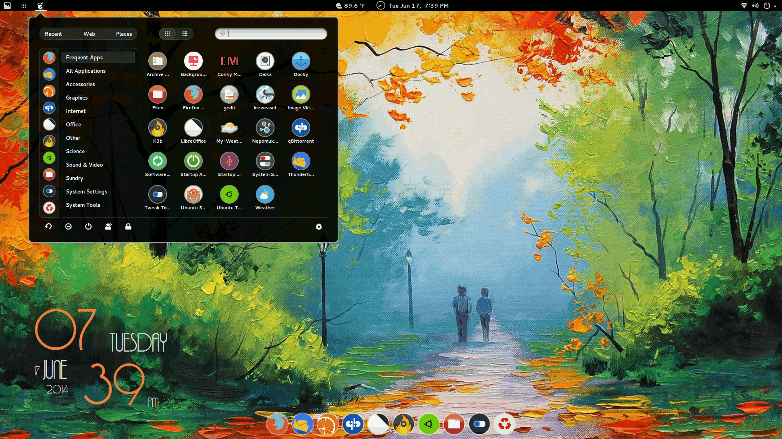The image size is (782, 439).
Task: Open menu preferences gear
Action: pos(319,227)
